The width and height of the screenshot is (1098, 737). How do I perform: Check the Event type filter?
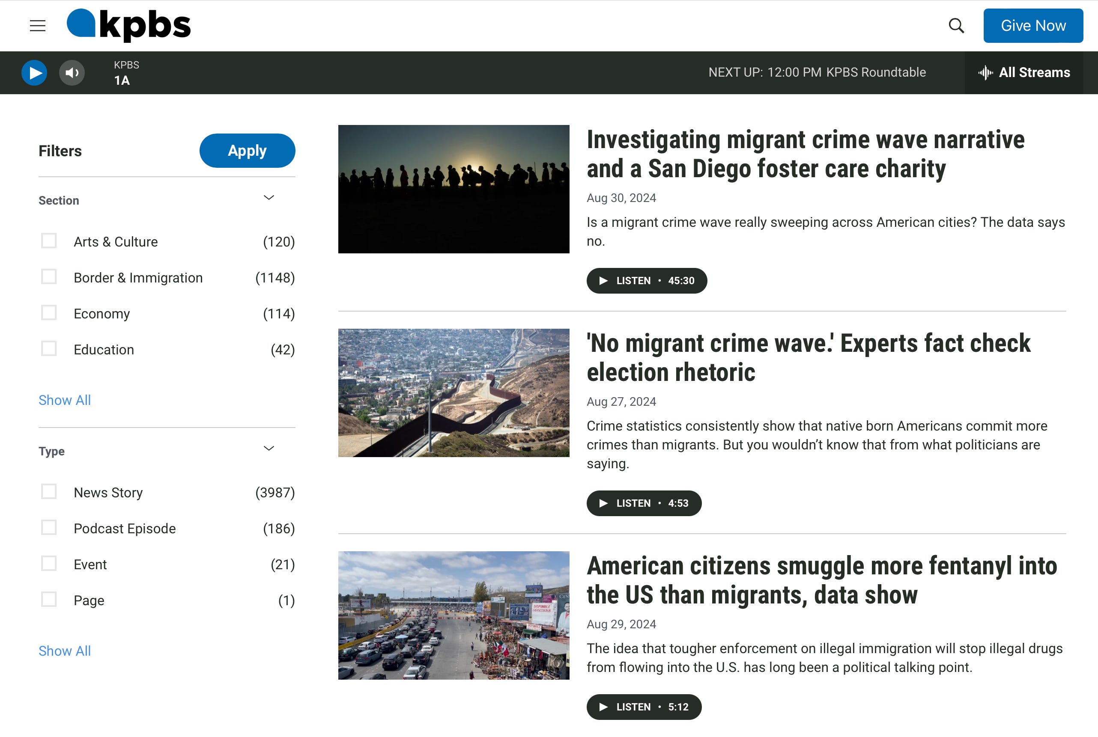coord(49,563)
